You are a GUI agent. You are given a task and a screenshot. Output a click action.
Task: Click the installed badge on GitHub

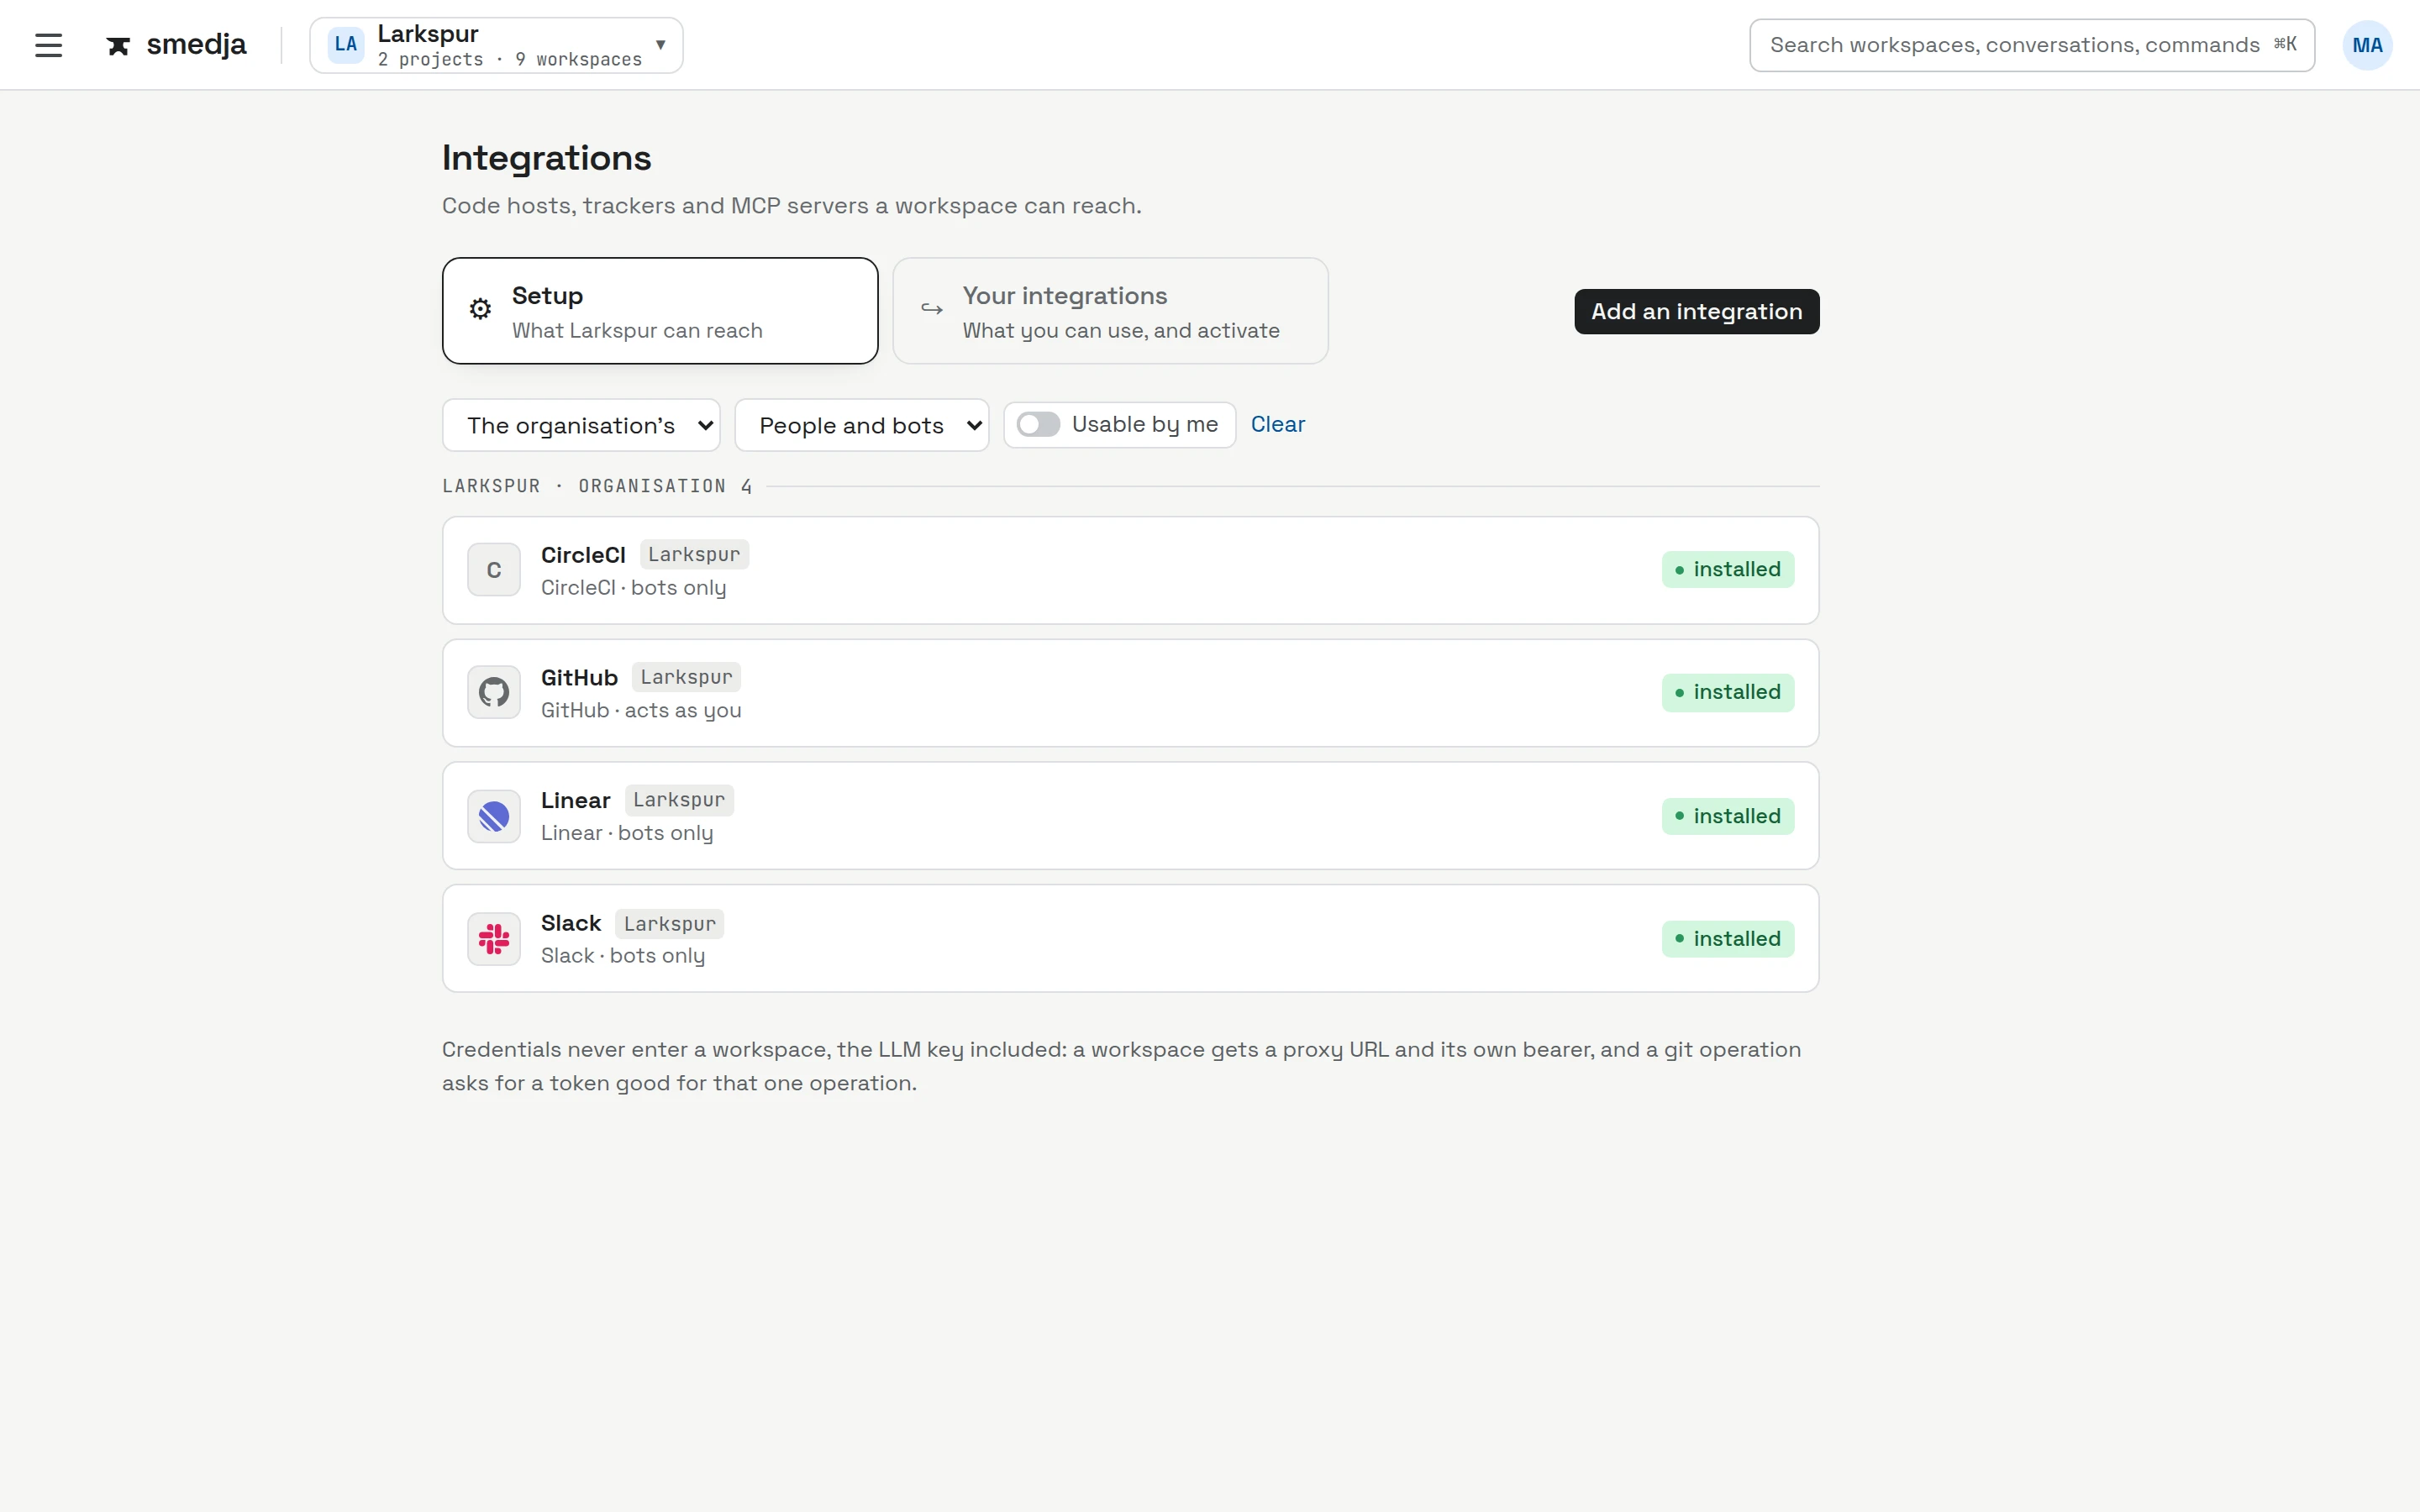1727,692
